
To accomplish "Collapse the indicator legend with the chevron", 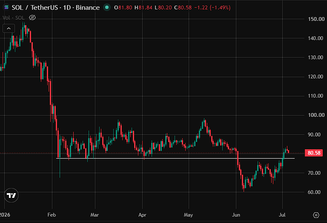I will point(9,29).
